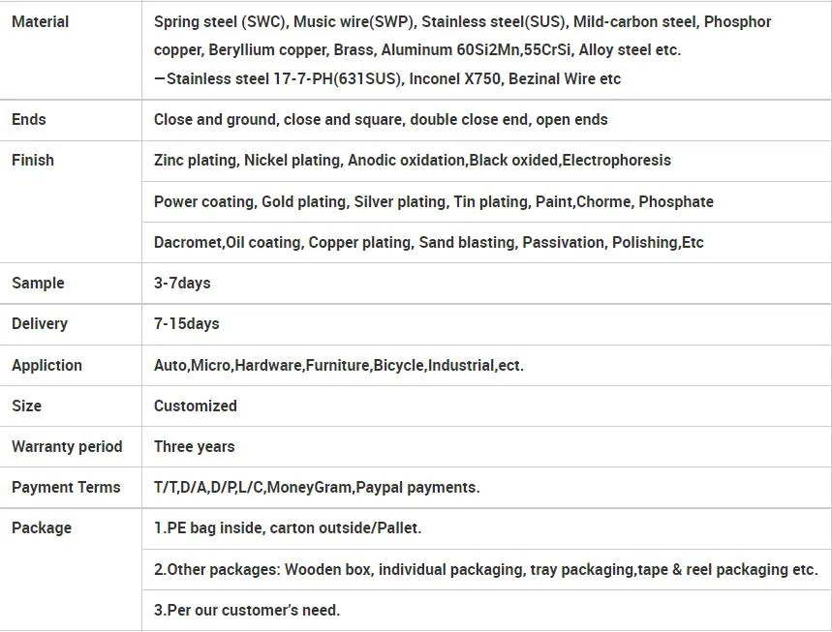The width and height of the screenshot is (832, 632).
Task: Click the "Per our customer's need" line
Action: tap(247, 611)
